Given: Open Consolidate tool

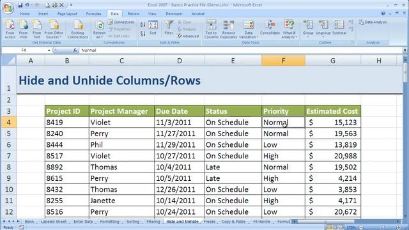Looking at the screenshot, I should point(270,27).
